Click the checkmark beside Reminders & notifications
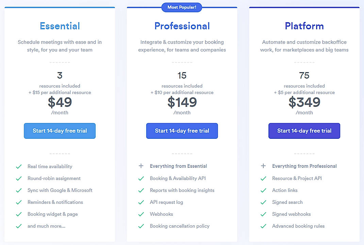364x245 pixels. [19, 202]
